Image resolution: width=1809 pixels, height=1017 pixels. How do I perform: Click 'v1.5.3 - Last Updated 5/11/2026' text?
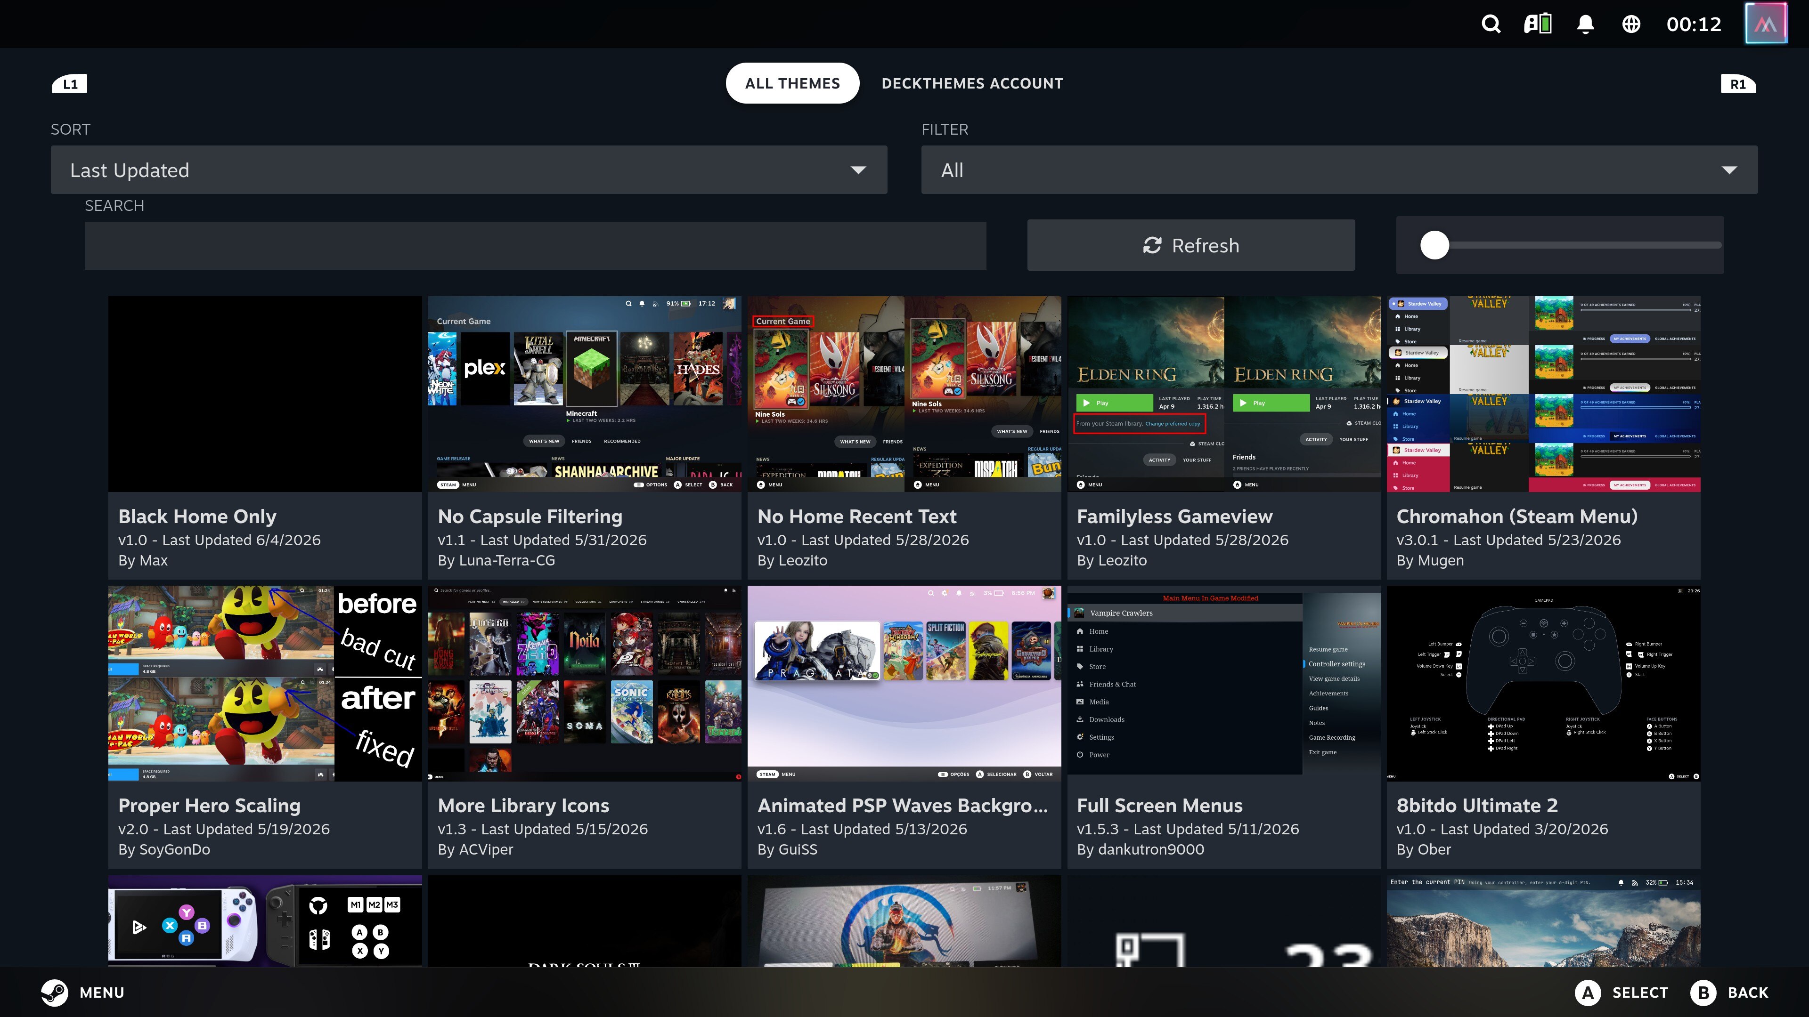coord(1188,830)
